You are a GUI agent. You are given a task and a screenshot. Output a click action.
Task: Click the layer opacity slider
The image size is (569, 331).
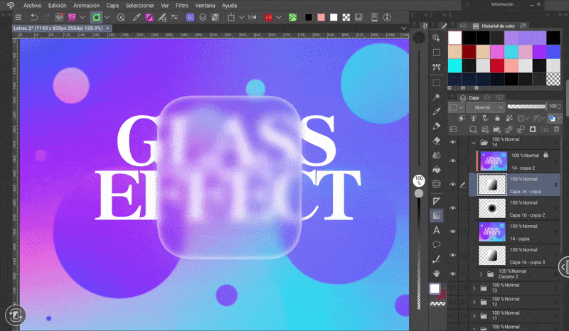[x=526, y=107]
